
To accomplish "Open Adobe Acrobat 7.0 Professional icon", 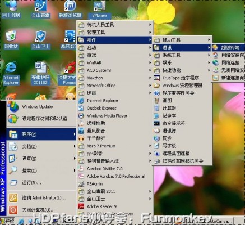I will click(81, 176).
